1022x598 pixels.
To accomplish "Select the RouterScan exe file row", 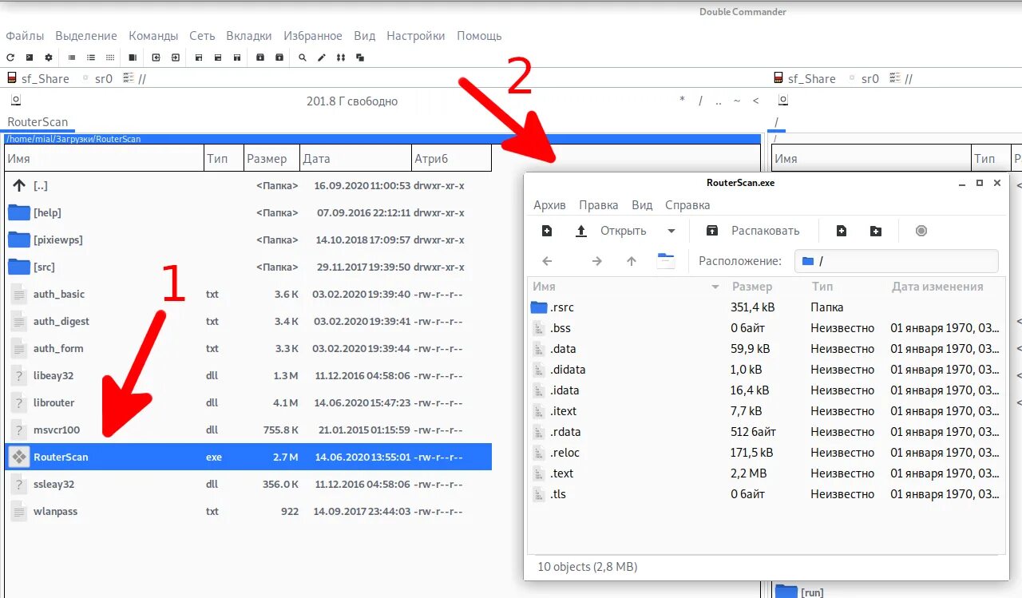I will (x=248, y=457).
